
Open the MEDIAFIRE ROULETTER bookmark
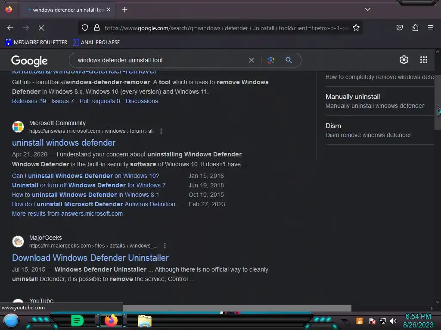pyautogui.click(x=36, y=43)
